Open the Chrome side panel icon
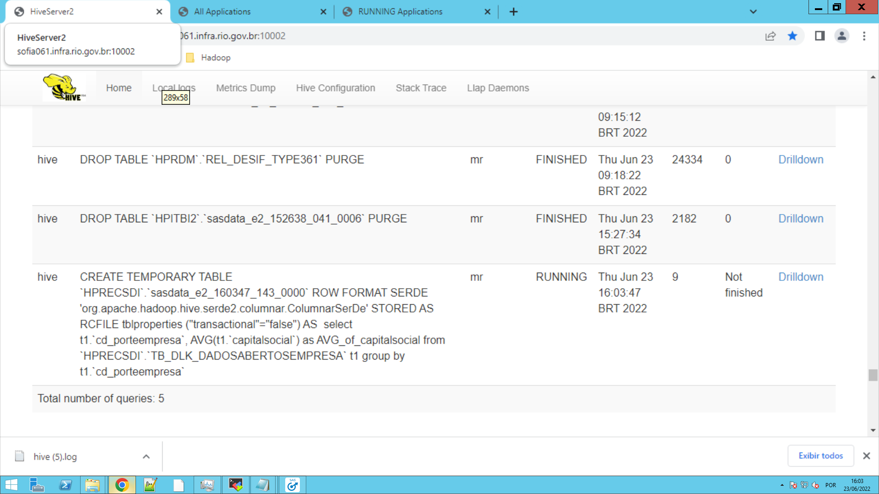This screenshot has height=494, width=879. tap(819, 36)
